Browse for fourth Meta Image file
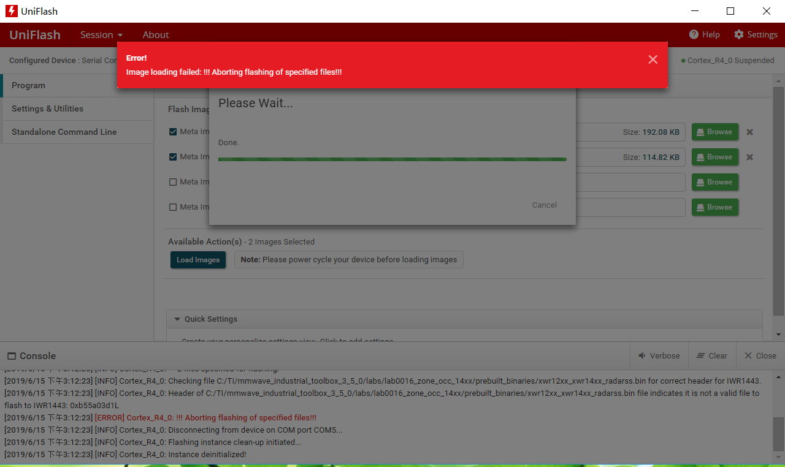The image size is (785, 467). tap(715, 207)
